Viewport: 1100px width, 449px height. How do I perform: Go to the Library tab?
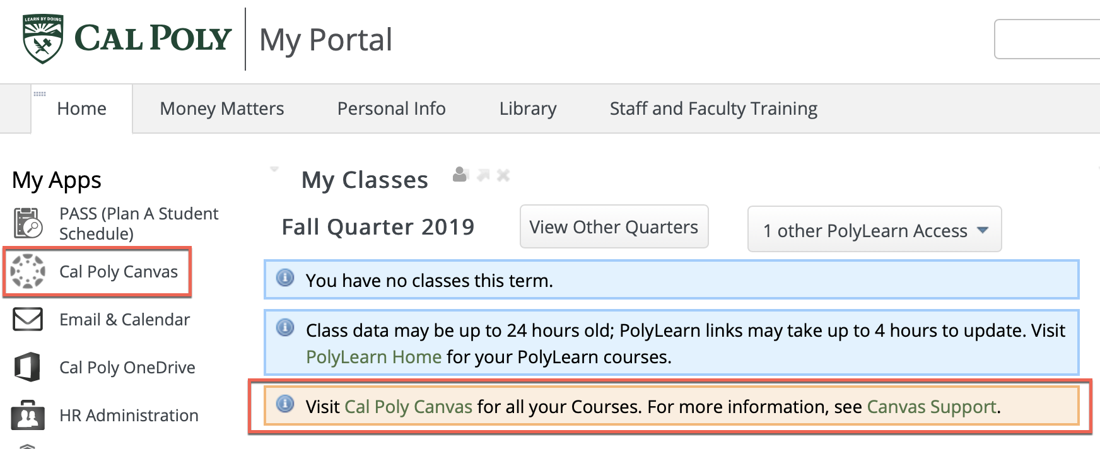pyautogui.click(x=528, y=108)
